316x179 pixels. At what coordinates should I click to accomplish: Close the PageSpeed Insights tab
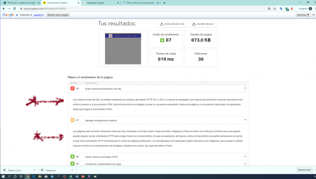(118, 3)
